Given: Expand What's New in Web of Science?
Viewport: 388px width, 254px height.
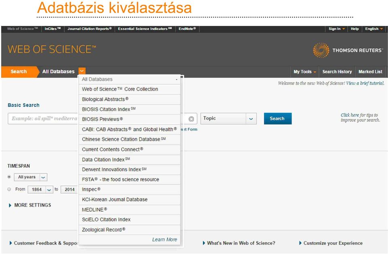Looking at the screenshot, I should (239, 243).
